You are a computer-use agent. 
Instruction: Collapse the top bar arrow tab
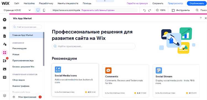(x=105, y=1)
